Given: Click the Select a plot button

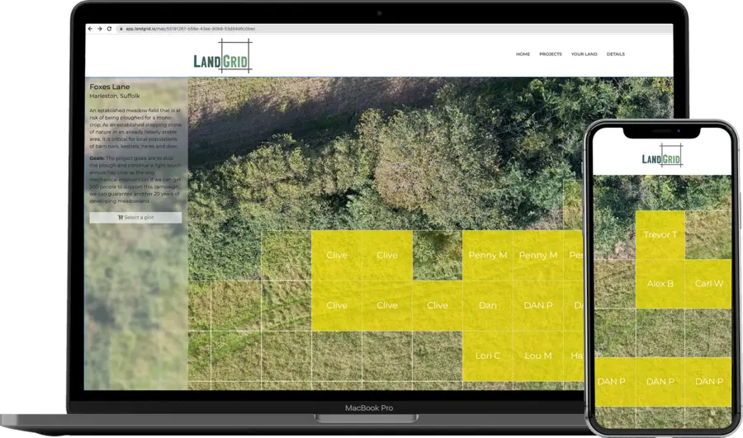Looking at the screenshot, I should [x=135, y=217].
